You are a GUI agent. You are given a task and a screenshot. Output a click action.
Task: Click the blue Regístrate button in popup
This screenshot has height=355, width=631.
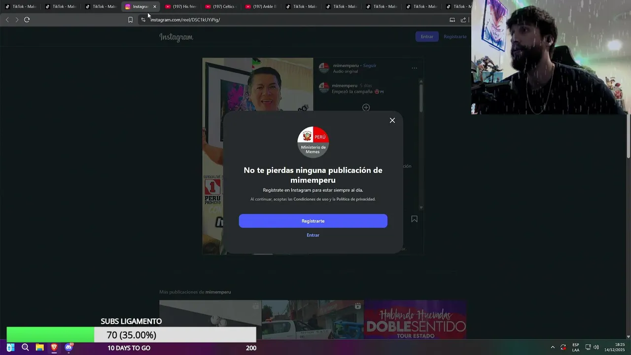pyautogui.click(x=313, y=221)
